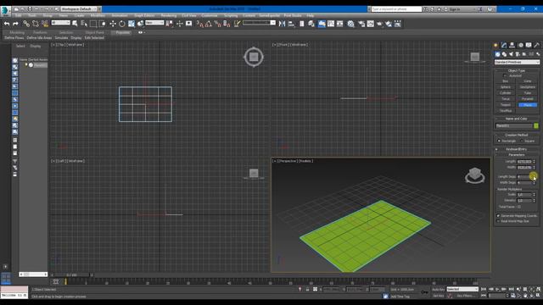Activate the Select Object tool

tap(75, 24)
